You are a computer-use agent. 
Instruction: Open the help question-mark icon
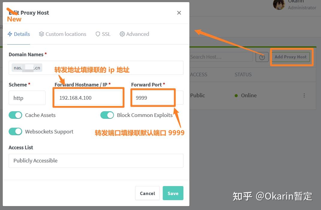[262, 57]
